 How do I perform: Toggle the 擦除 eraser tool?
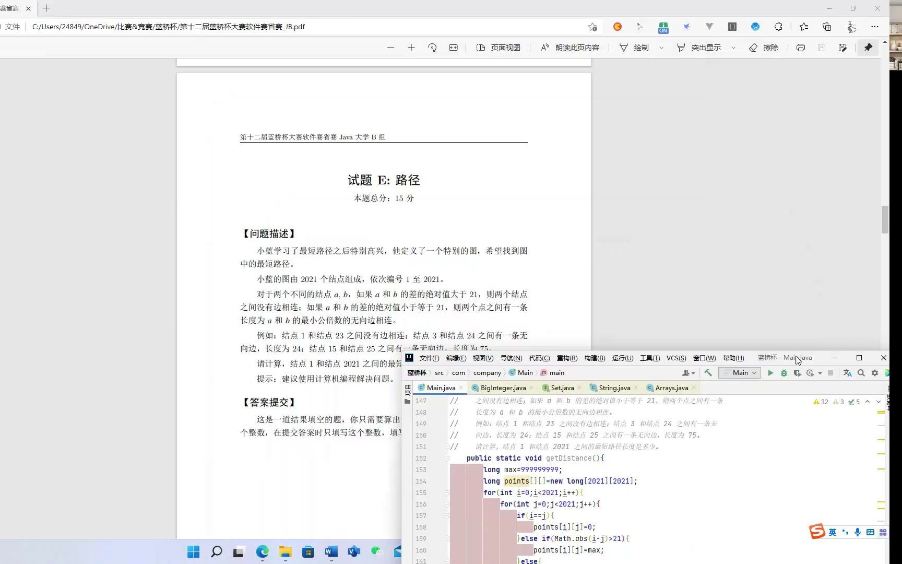point(764,47)
